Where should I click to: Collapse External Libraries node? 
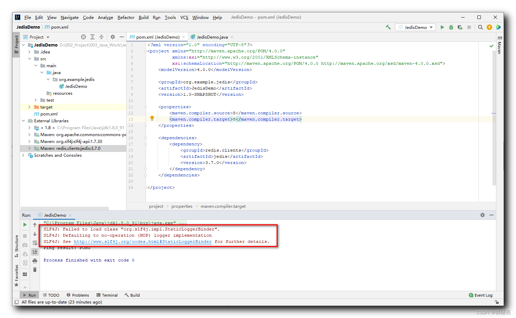point(23,121)
